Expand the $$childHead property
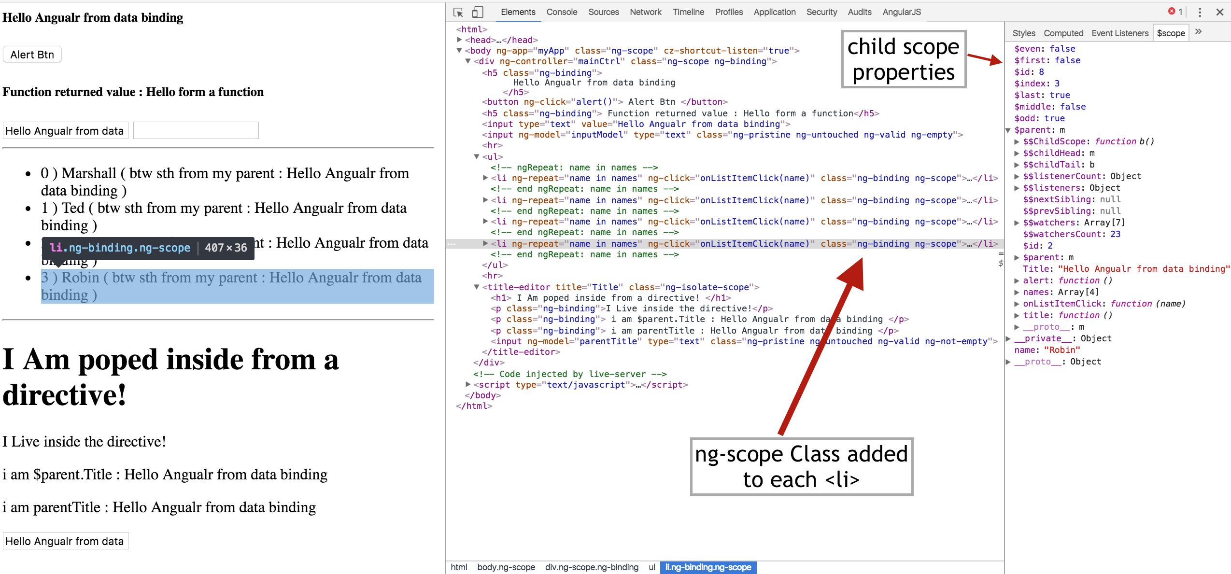This screenshot has height=574, width=1231. (x=1017, y=153)
